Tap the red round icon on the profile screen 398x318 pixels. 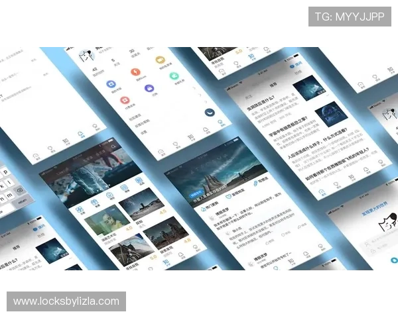click(x=125, y=100)
